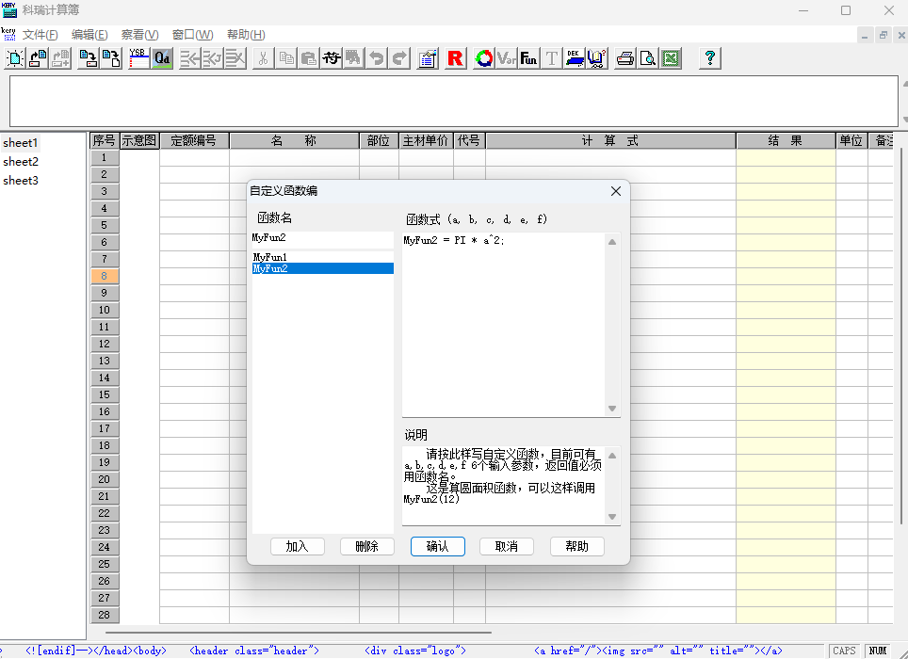Click the colorful circle toolbar icon
908x659 pixels.
[484, 58]
